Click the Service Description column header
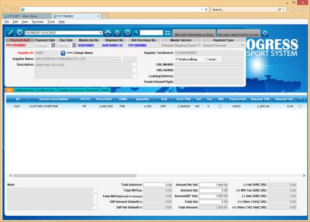The height and width of the screenshot is (222, 310). pos(54,99)
